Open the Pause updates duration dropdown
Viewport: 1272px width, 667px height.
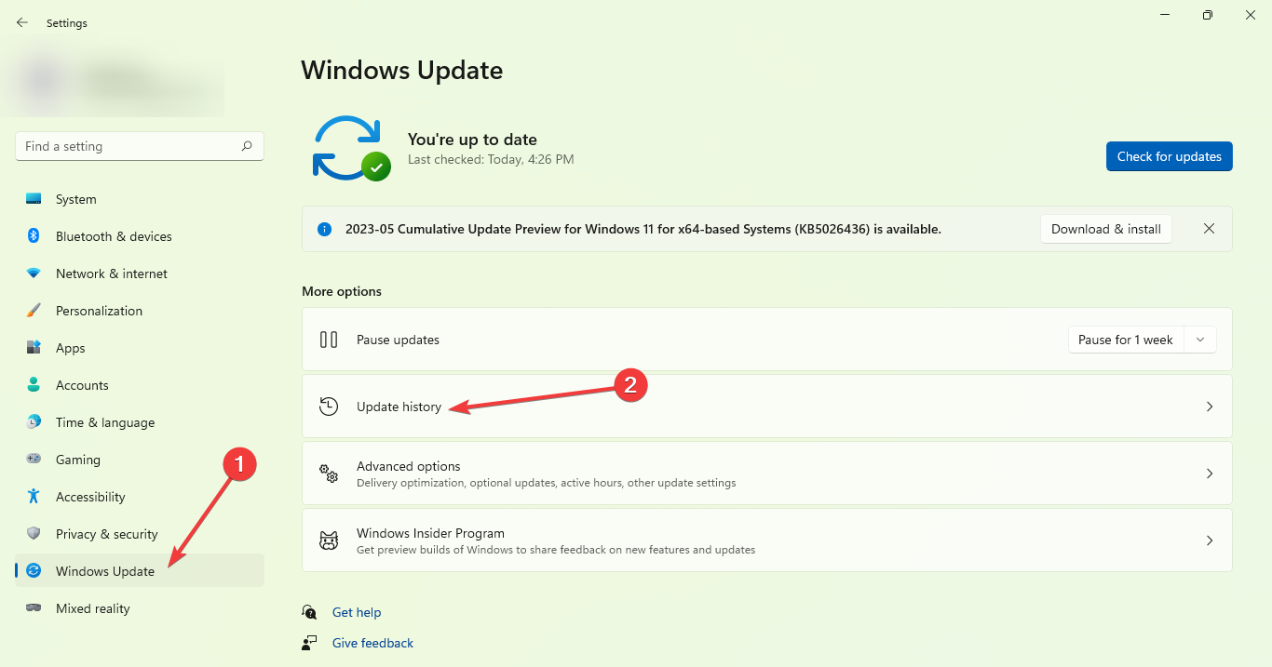coord(1200,340)
